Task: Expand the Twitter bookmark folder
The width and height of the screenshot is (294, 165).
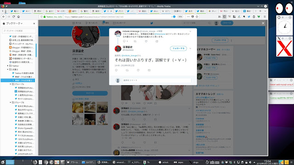Action: [8, 66]
